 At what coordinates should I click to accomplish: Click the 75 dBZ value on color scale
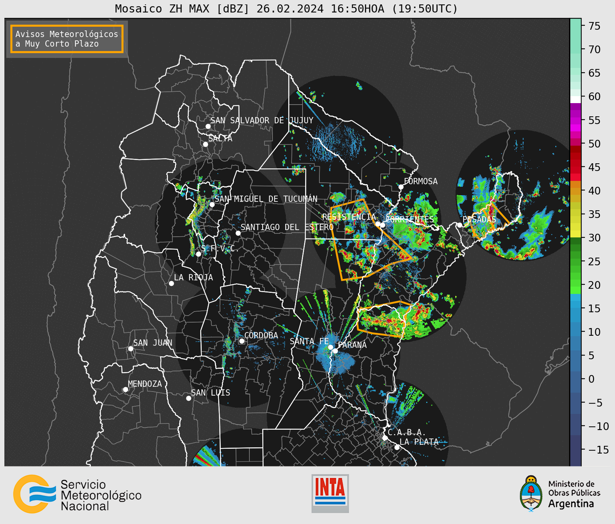click(594, 26)
